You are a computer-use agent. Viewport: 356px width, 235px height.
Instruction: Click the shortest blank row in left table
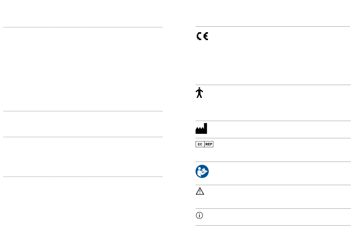click(83, 124)
